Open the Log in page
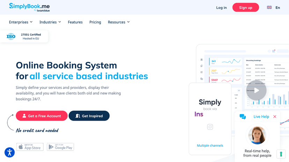 click(x=221, y=8)
